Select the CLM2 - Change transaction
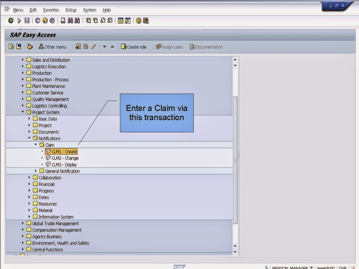 pyautogui.click(x=62, y=158)
